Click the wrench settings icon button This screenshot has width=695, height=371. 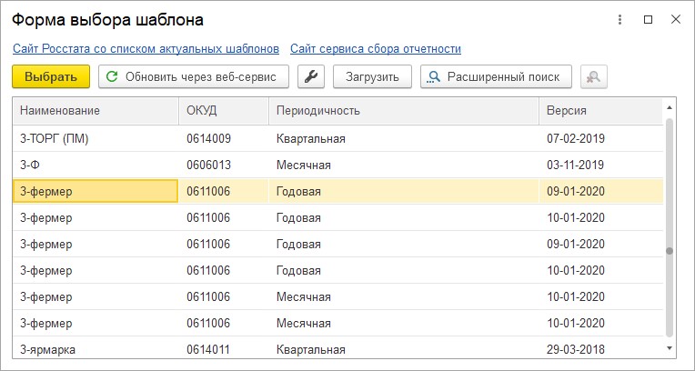pyautogui.click(x=311, y=76)
